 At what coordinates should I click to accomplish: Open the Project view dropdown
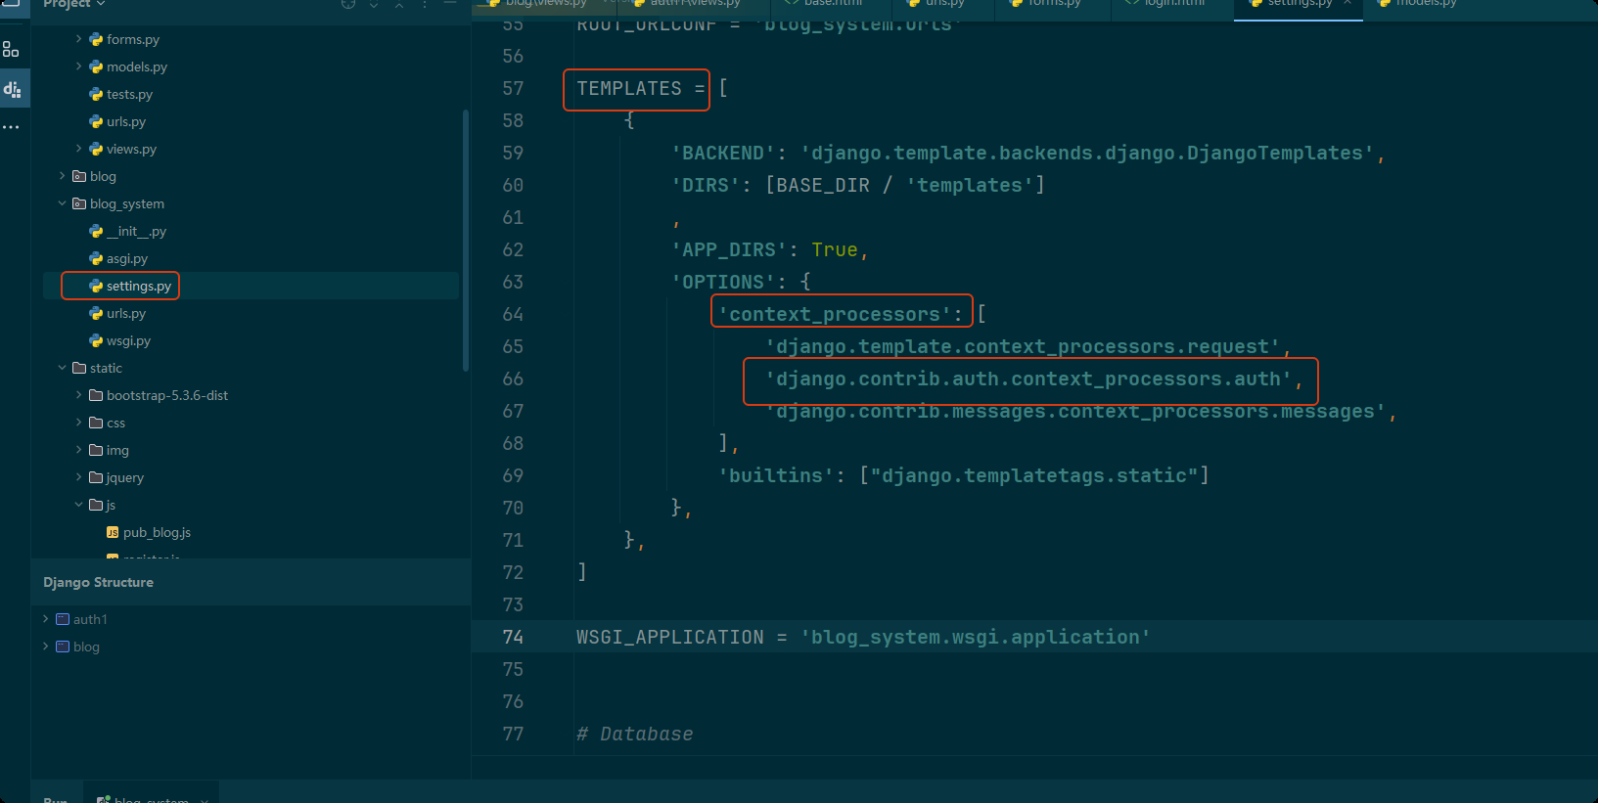[74, 5]
